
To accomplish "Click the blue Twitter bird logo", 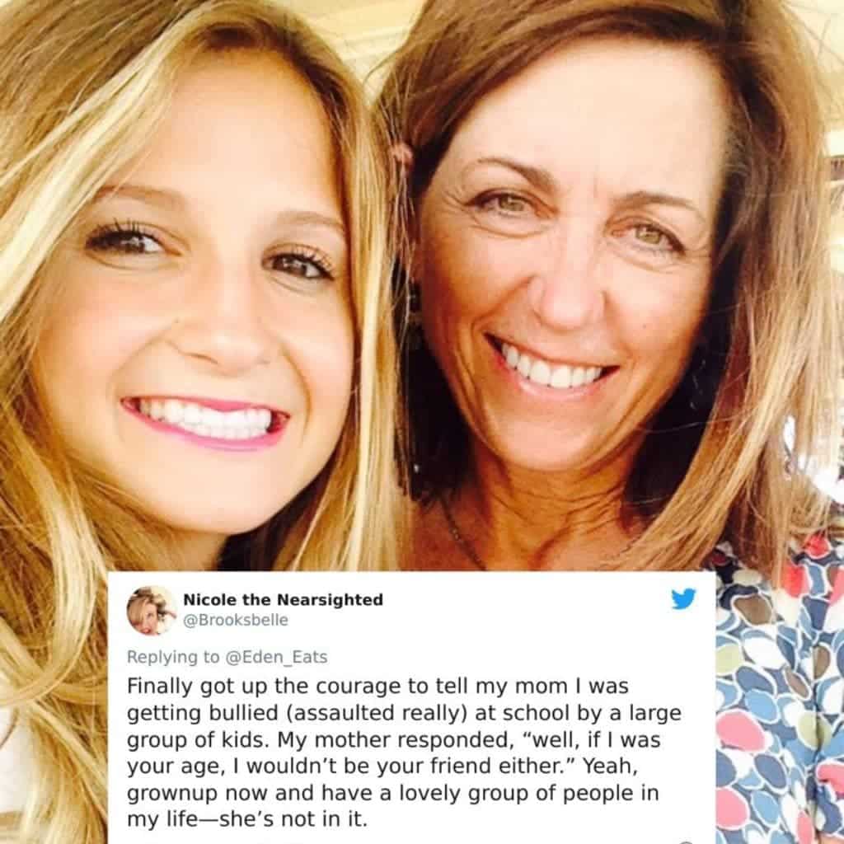I will coord(683,598).
